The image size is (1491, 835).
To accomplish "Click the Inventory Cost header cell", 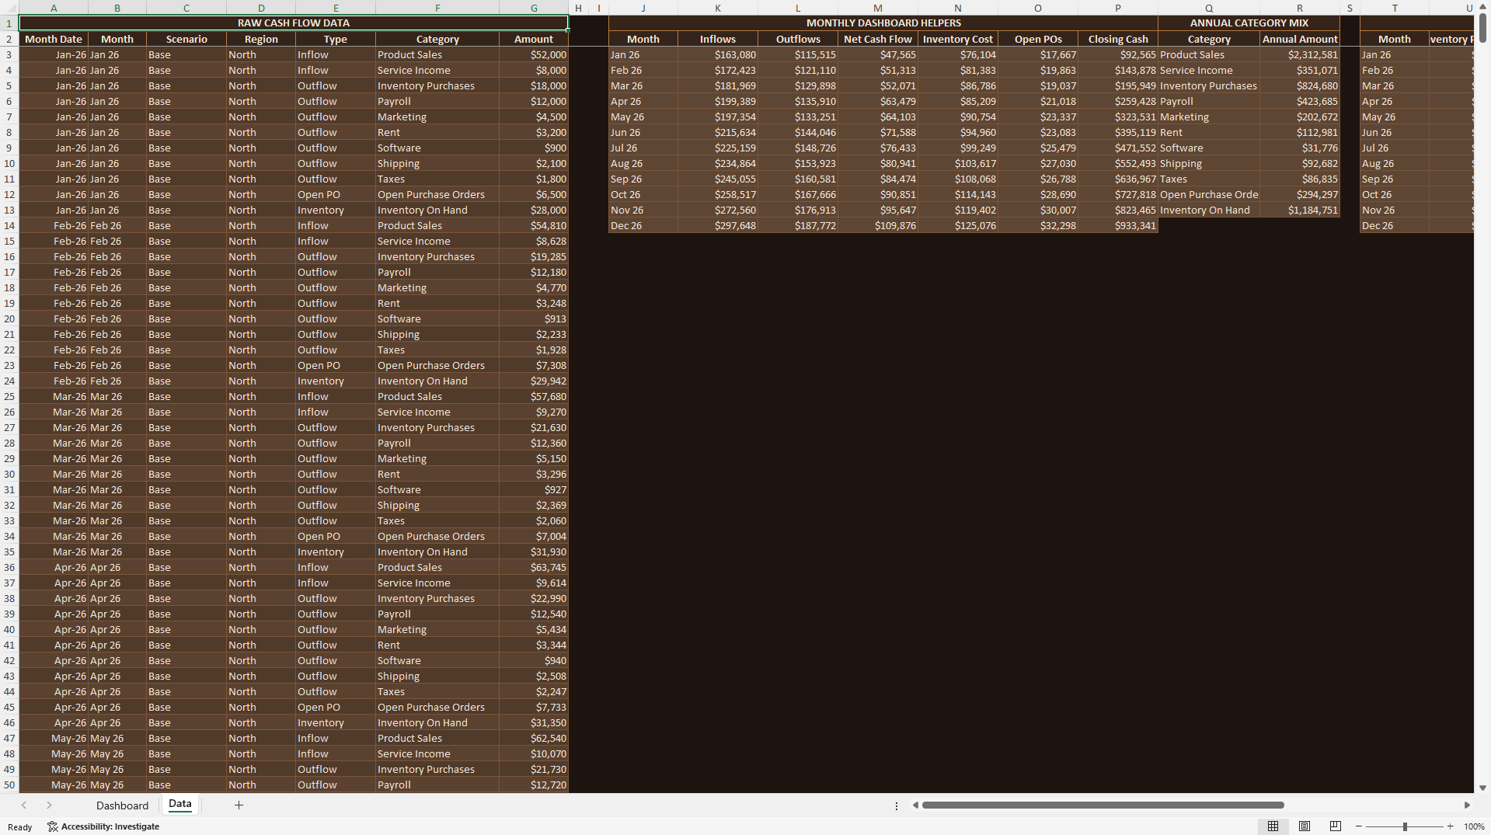I will coord(958,39).
